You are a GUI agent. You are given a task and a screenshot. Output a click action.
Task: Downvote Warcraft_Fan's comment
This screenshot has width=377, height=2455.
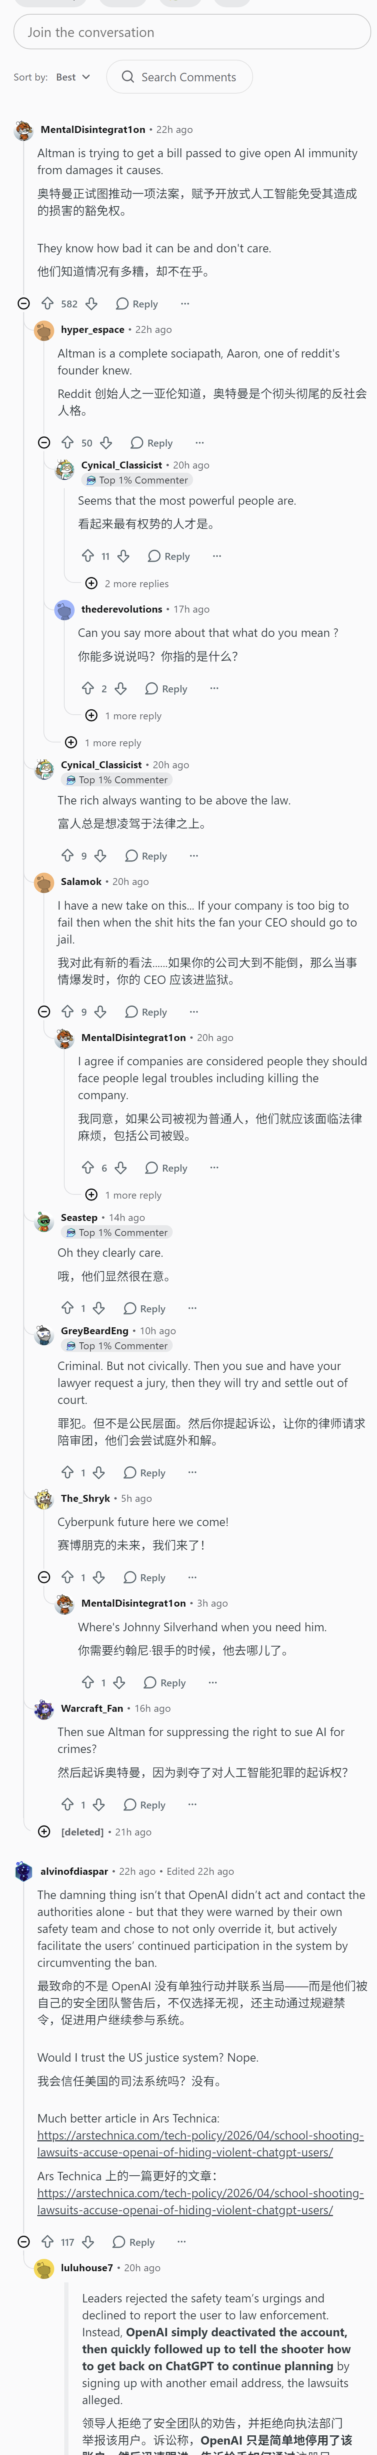tap(99, 1805)
